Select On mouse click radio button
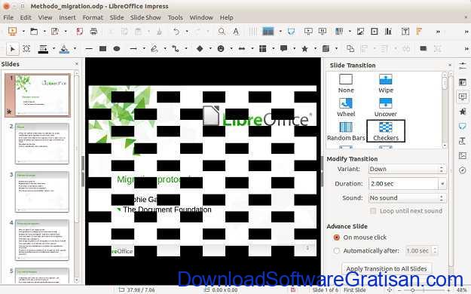Image resolution: width=471 pixels, height=294 pixels. [336, 237]
